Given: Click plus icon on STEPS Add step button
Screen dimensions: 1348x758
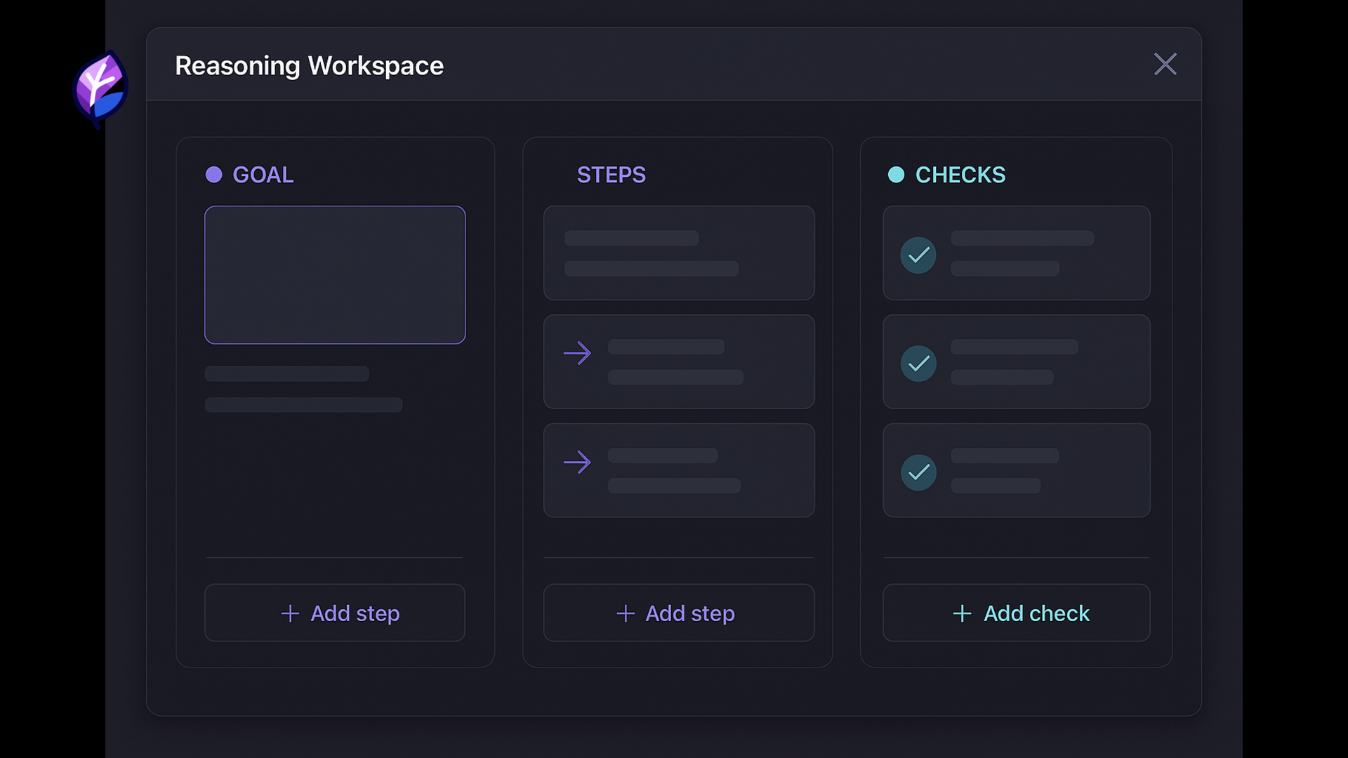Looking at the screenshot, I should 625,613.
